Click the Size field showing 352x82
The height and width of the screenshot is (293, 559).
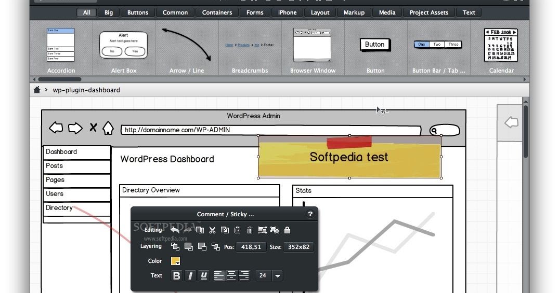pyautogui.click(x=299, y=247)
